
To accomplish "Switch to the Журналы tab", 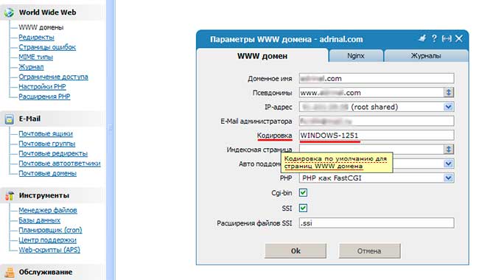I will (x=426, y=56).
